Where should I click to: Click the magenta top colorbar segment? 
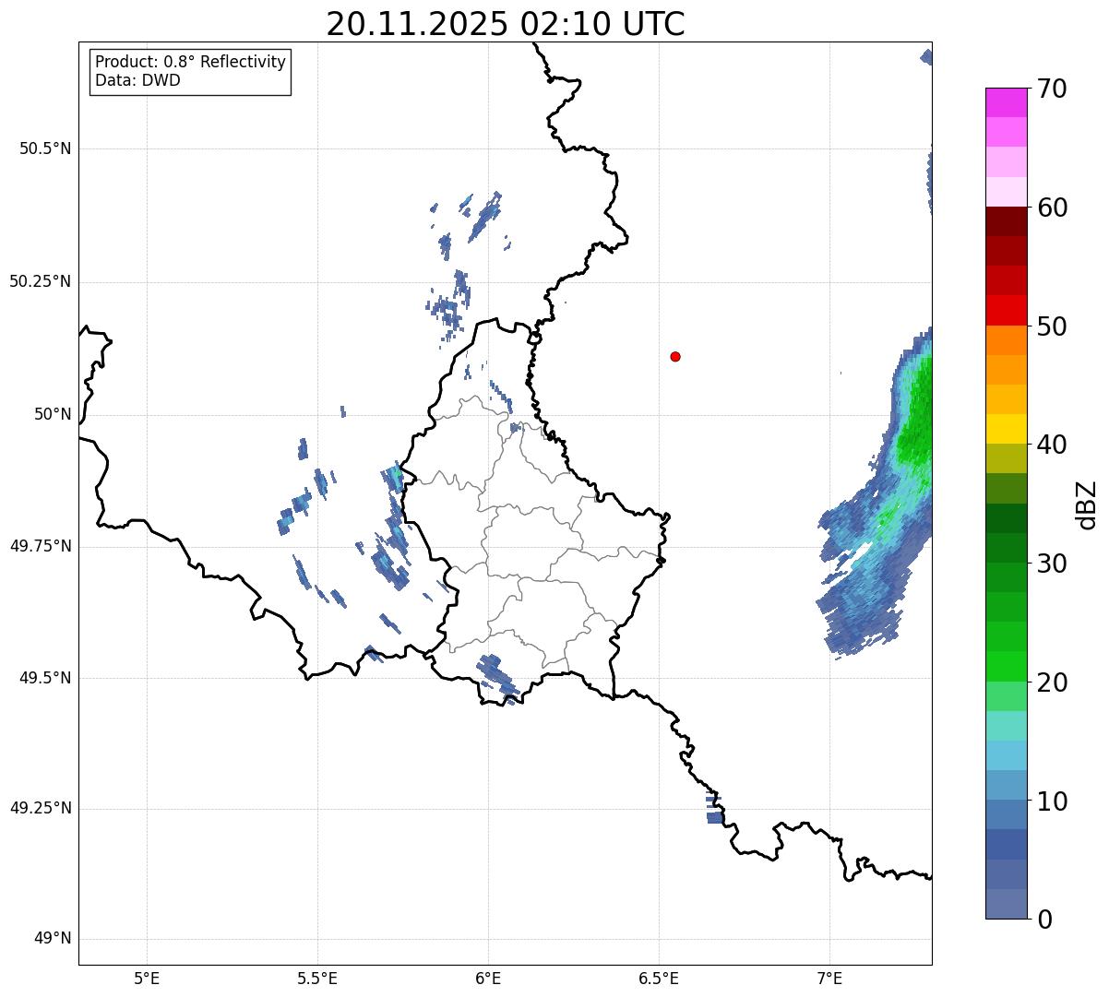(x=1006, y=102)
